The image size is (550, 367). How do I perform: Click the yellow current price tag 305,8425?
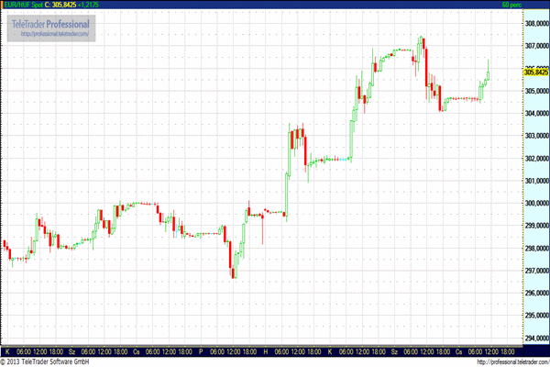click(x=535, y=71)
